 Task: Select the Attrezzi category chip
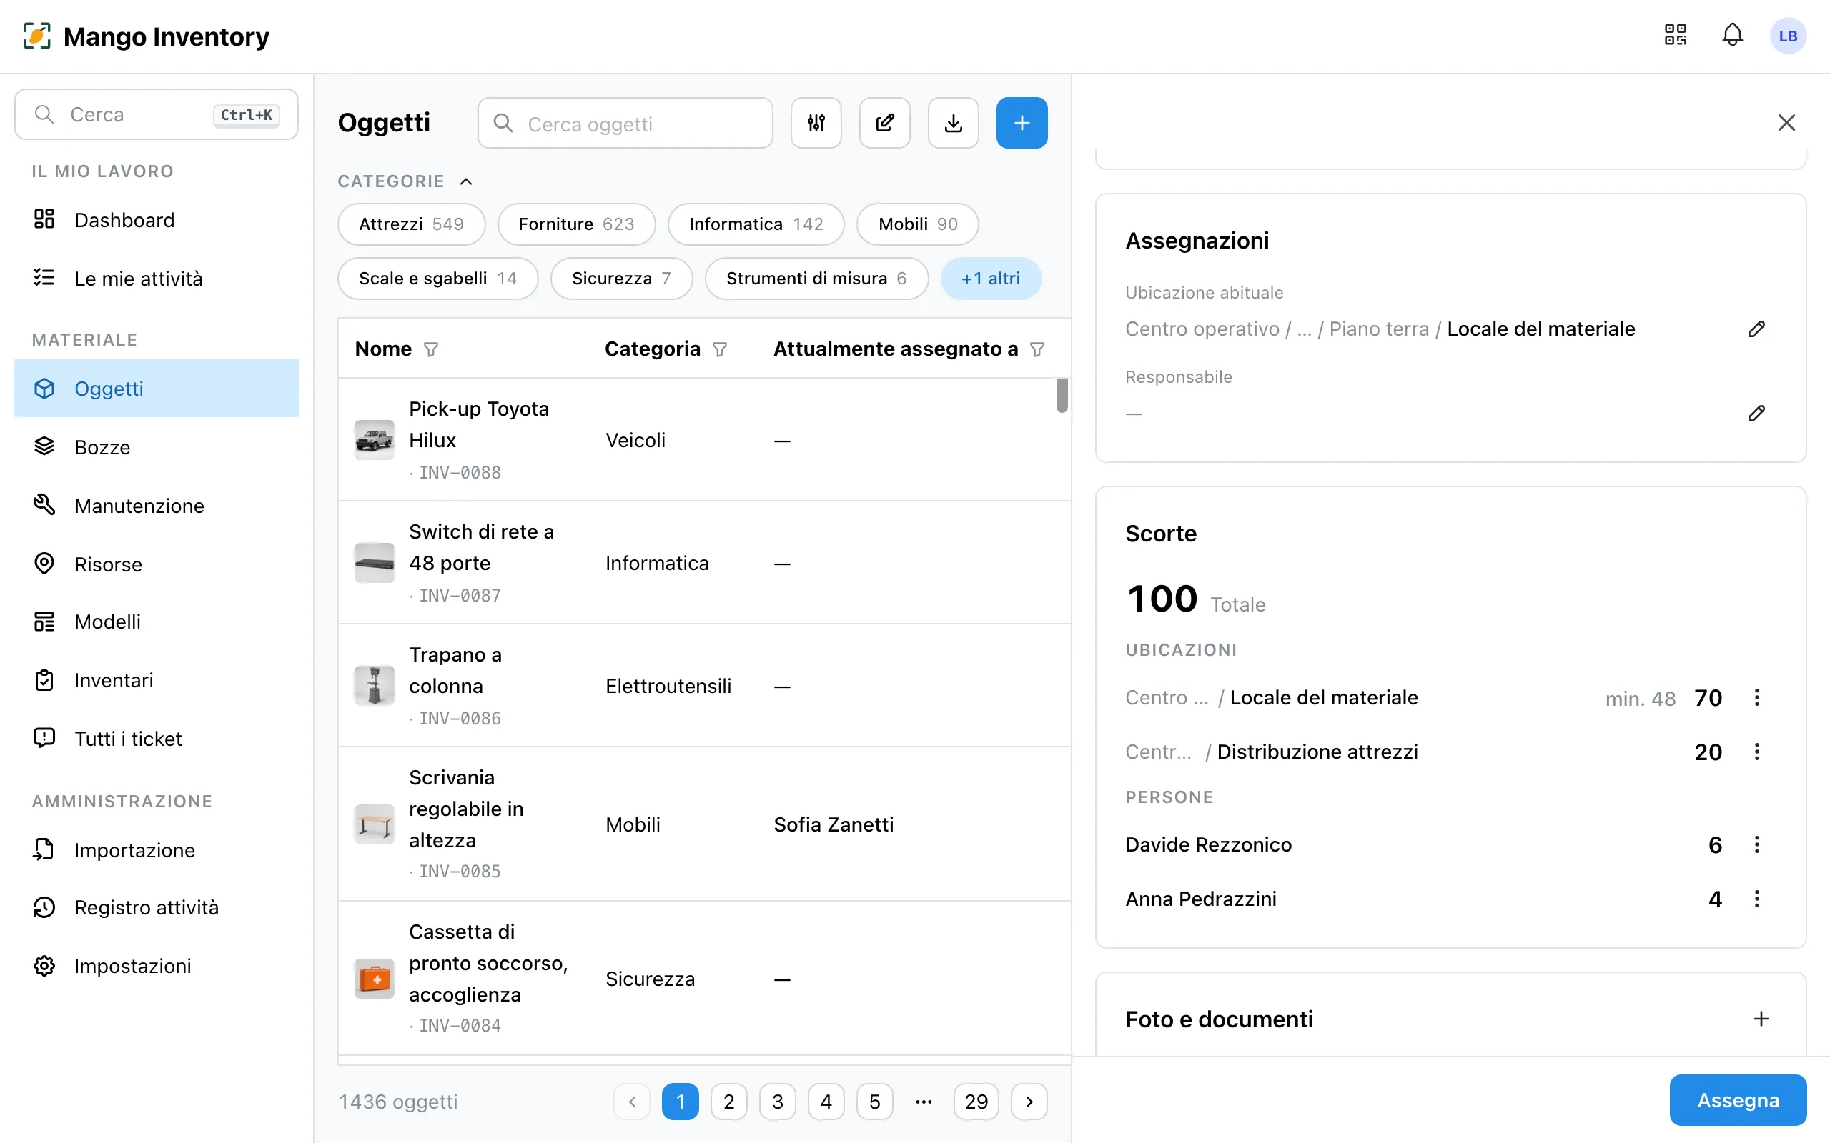[x=411, y=224]
